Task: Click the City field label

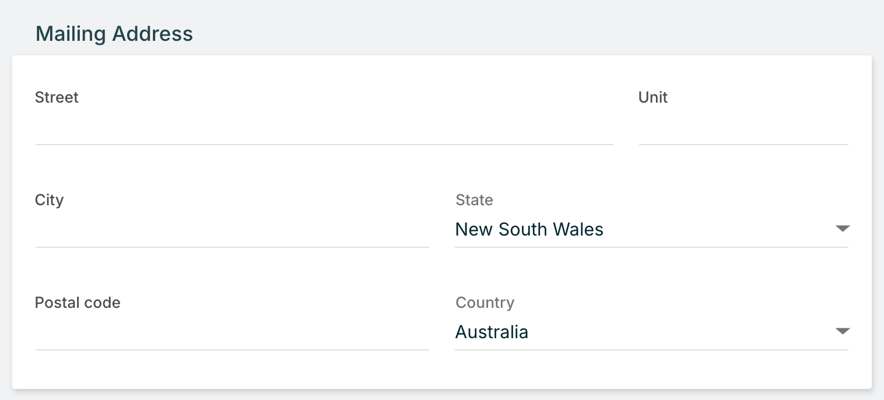Action: 49,200
